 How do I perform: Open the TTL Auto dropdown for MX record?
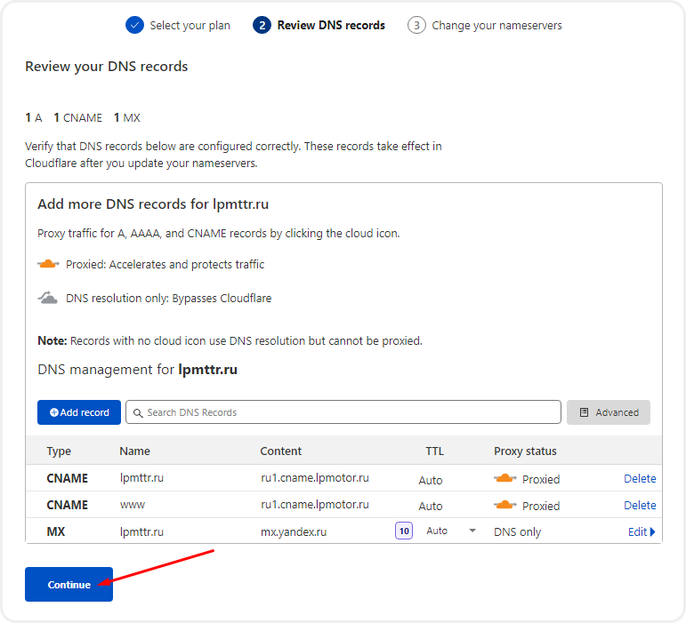(450, 531)
